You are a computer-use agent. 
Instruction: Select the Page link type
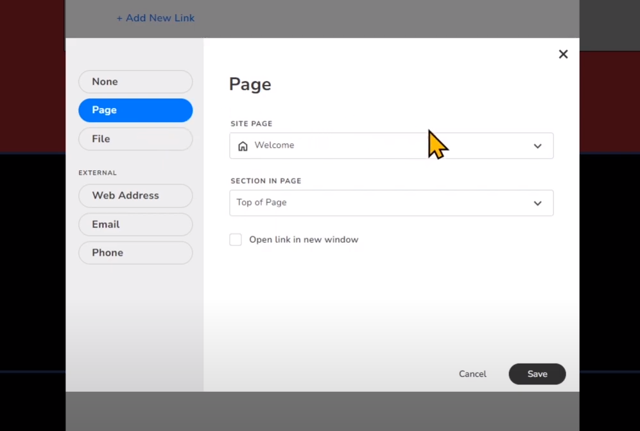(x=135, y=110)
